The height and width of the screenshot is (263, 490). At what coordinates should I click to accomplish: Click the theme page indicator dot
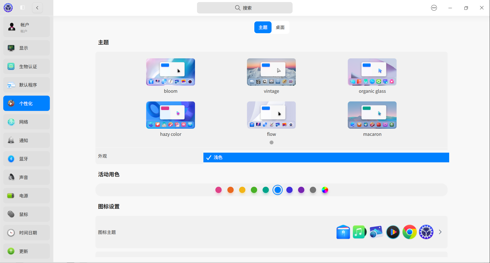pos(272,142)
